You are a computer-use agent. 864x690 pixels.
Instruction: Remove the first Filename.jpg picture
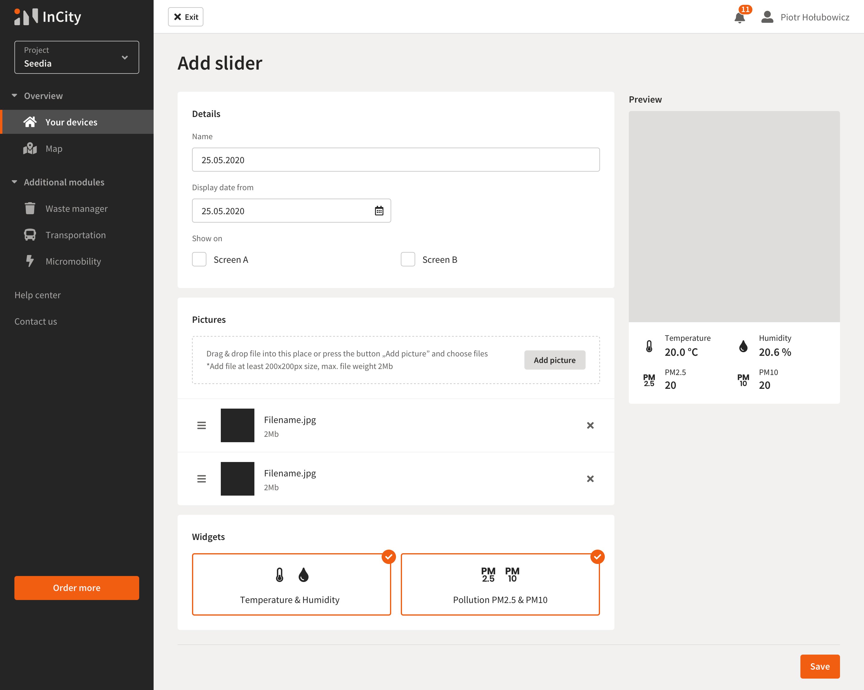coord(590,425)
